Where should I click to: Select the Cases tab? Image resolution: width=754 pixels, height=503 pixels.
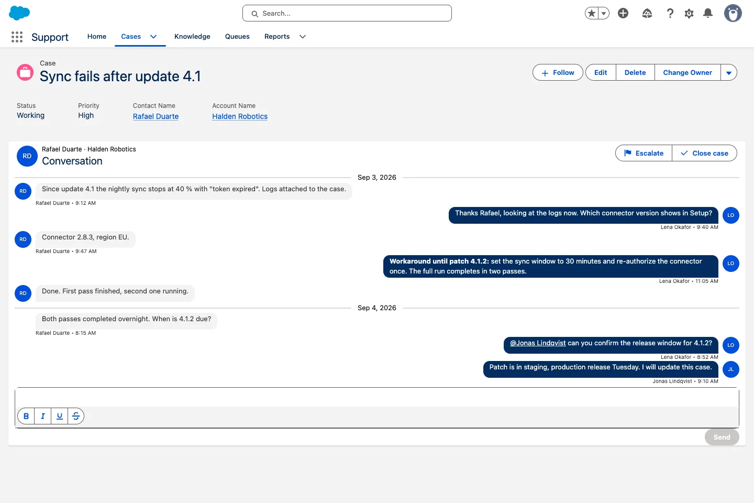coord(131,37)
